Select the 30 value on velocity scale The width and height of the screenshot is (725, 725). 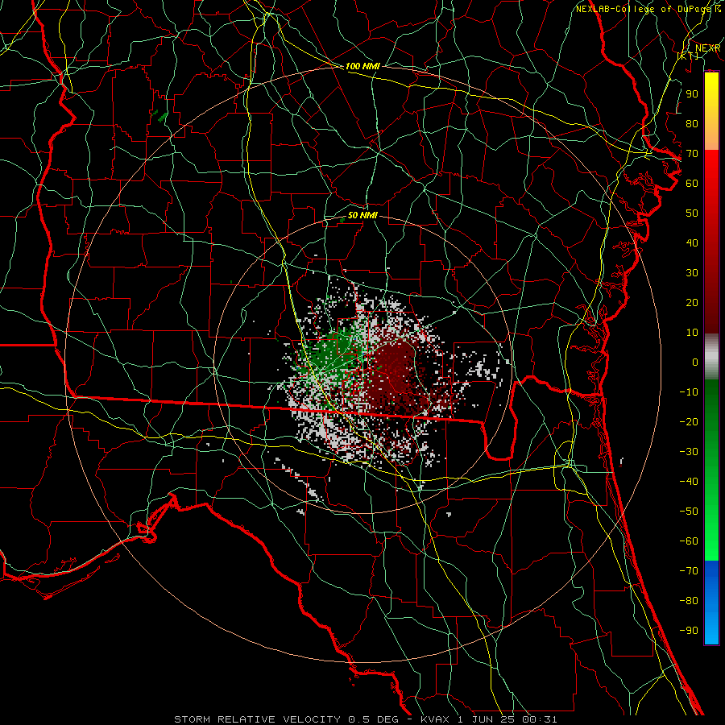click(692, 273)
